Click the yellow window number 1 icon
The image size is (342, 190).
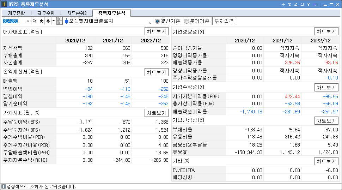4,4
